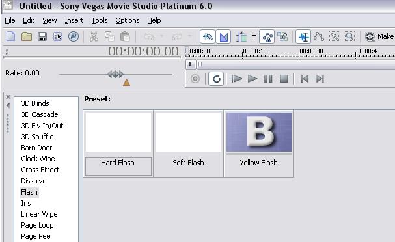Collapse docking area with left arrow icon
395x242 pixels.
coord(8,105)
